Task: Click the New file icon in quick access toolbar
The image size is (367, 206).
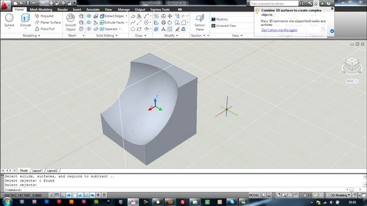Action: click(15, 3)
